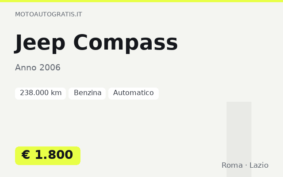Click the word Anno before the year

[26, 68]
